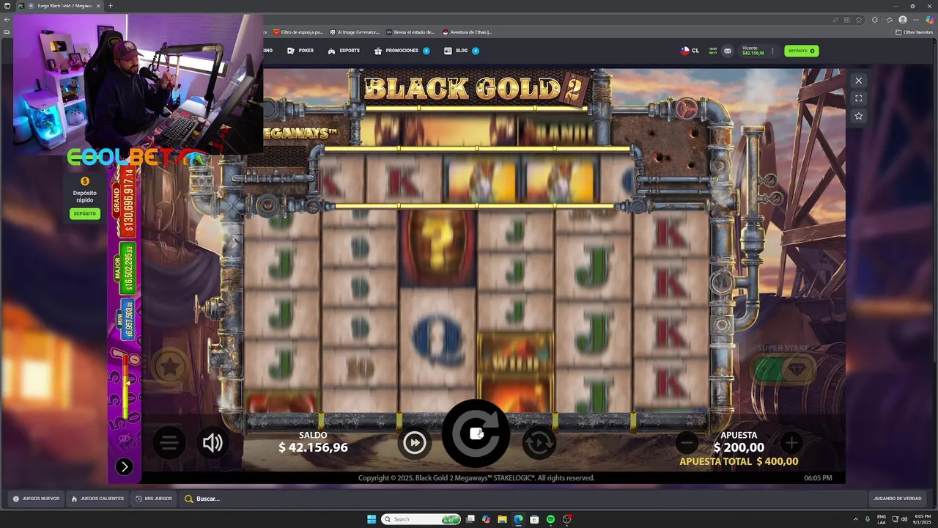
Task: Open the taskbar clock and date
Action: point(923,519)
